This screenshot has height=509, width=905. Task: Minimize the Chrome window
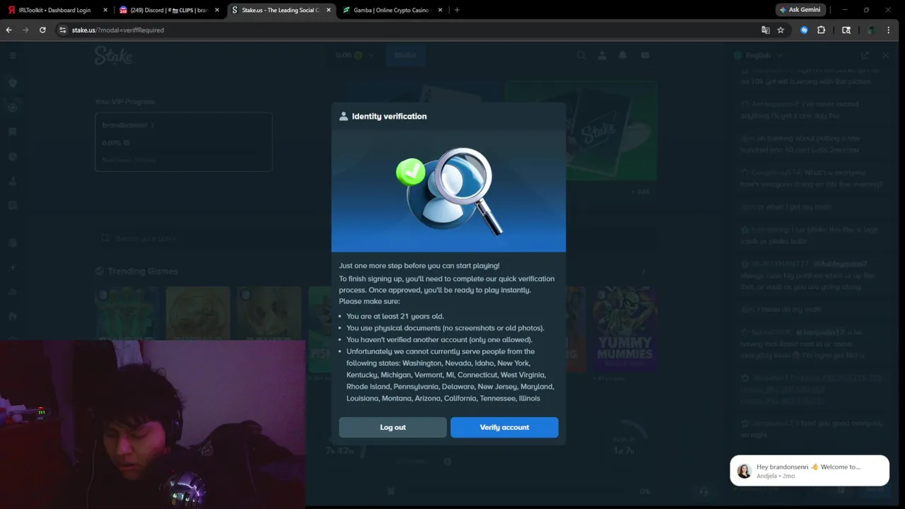click(x=845, y=10)
